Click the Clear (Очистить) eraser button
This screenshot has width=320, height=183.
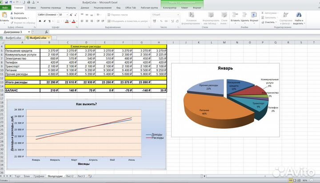click(269, 22)
